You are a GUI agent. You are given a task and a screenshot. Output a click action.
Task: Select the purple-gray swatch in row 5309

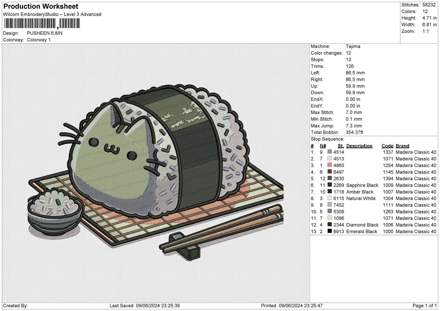330,212
